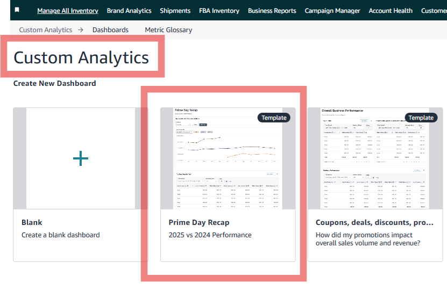Click the plus icon to create a blank dashboard
Screen dimensions: 447x291
(x=81, y=158)
